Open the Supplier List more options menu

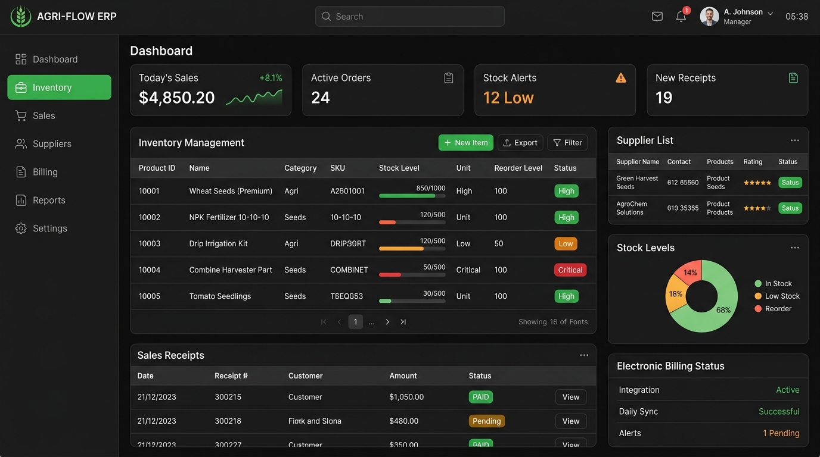tap(795, 140)
